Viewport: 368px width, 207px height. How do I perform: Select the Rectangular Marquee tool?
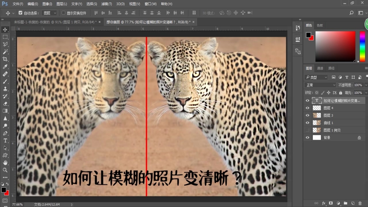point(5,37)
